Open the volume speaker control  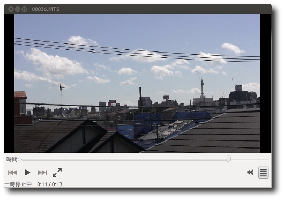click(x=250, y=172)
